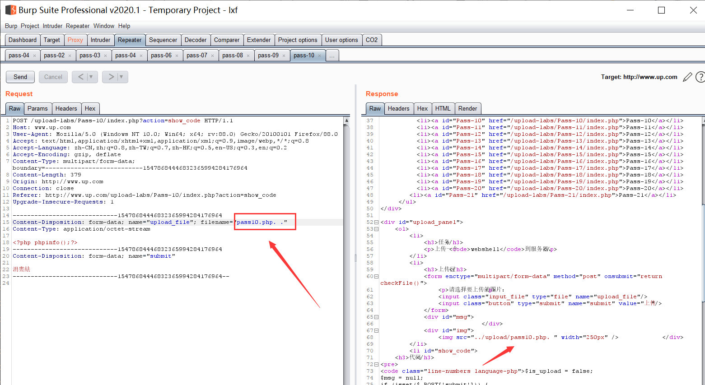Image resolution: width=705 pixels, height=385 pixels.
Task: Close the pass-09 repeater tab
Action: click(284, 56)
